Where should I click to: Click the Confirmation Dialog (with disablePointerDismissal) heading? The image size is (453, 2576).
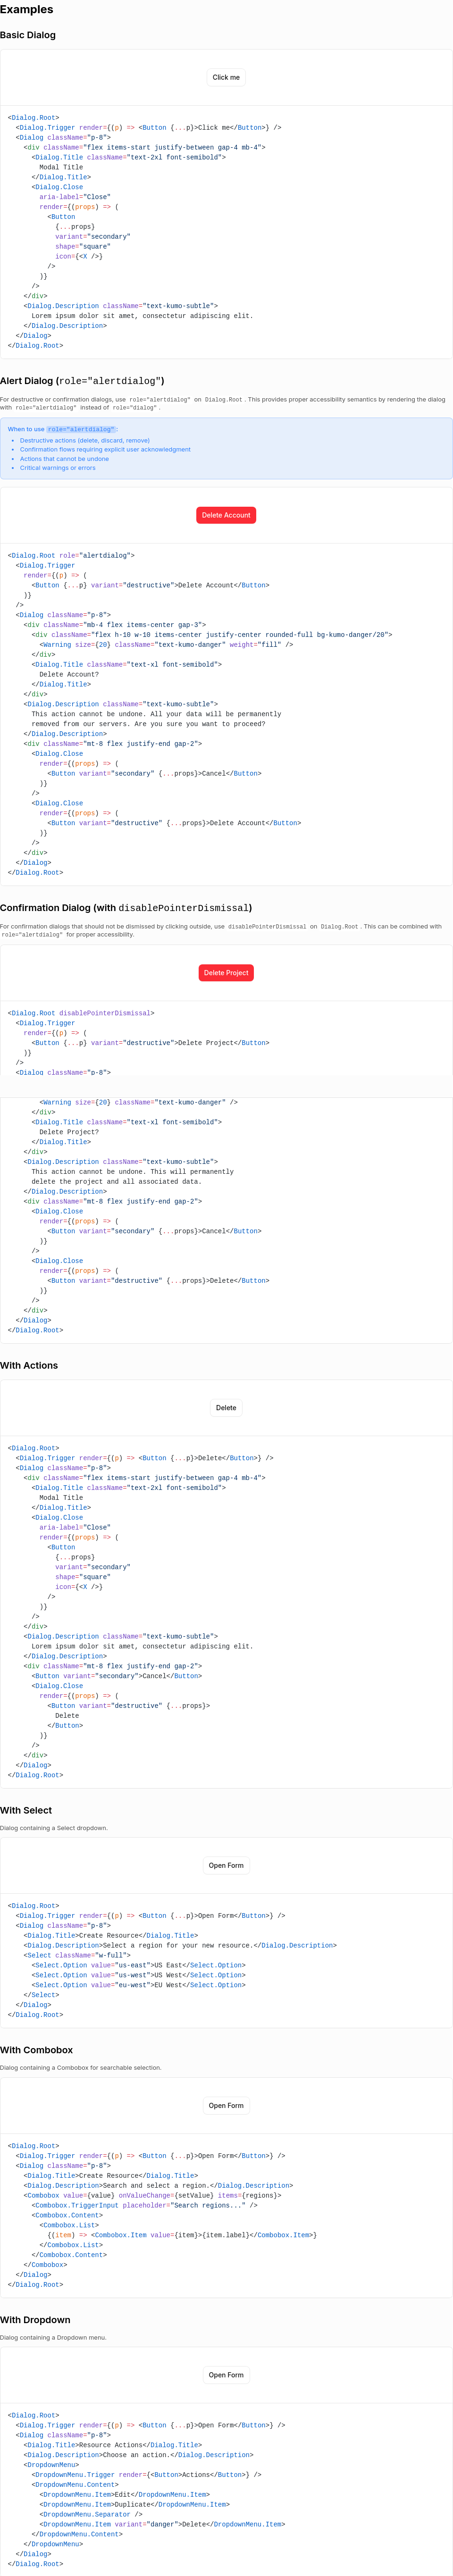click(x=126, y=908)
